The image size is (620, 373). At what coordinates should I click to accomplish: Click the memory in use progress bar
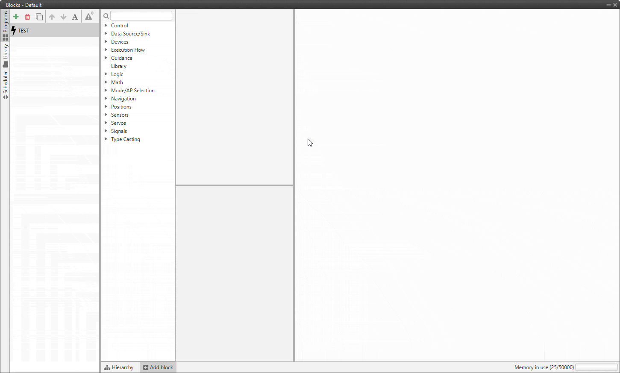point(596,367)
